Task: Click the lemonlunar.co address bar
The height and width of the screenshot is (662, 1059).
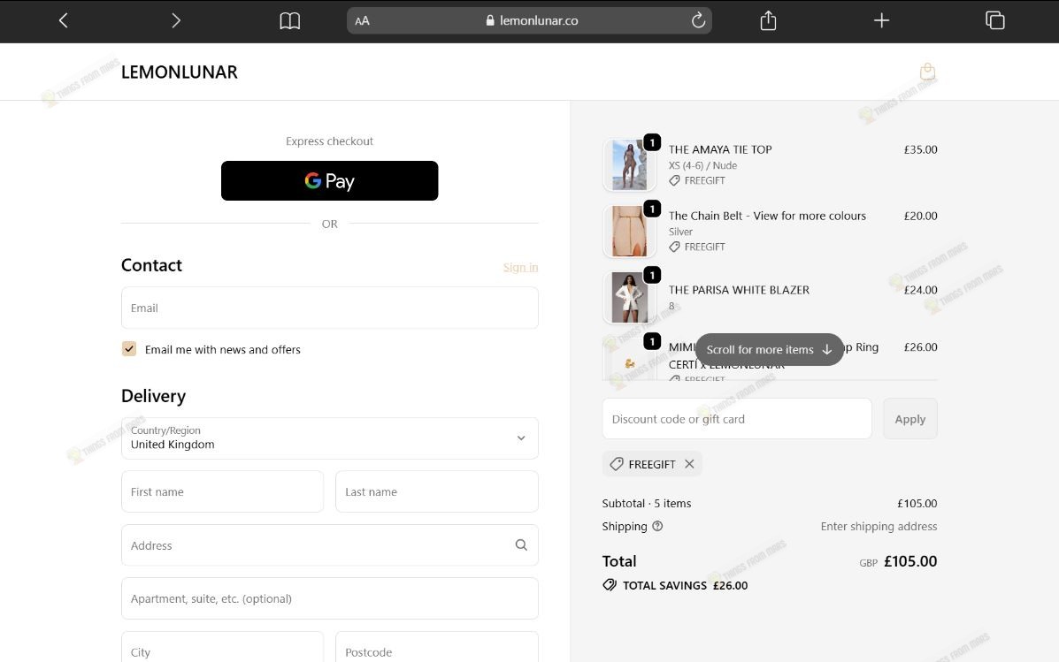Action: pyautogui.click(x=529, y=21)
